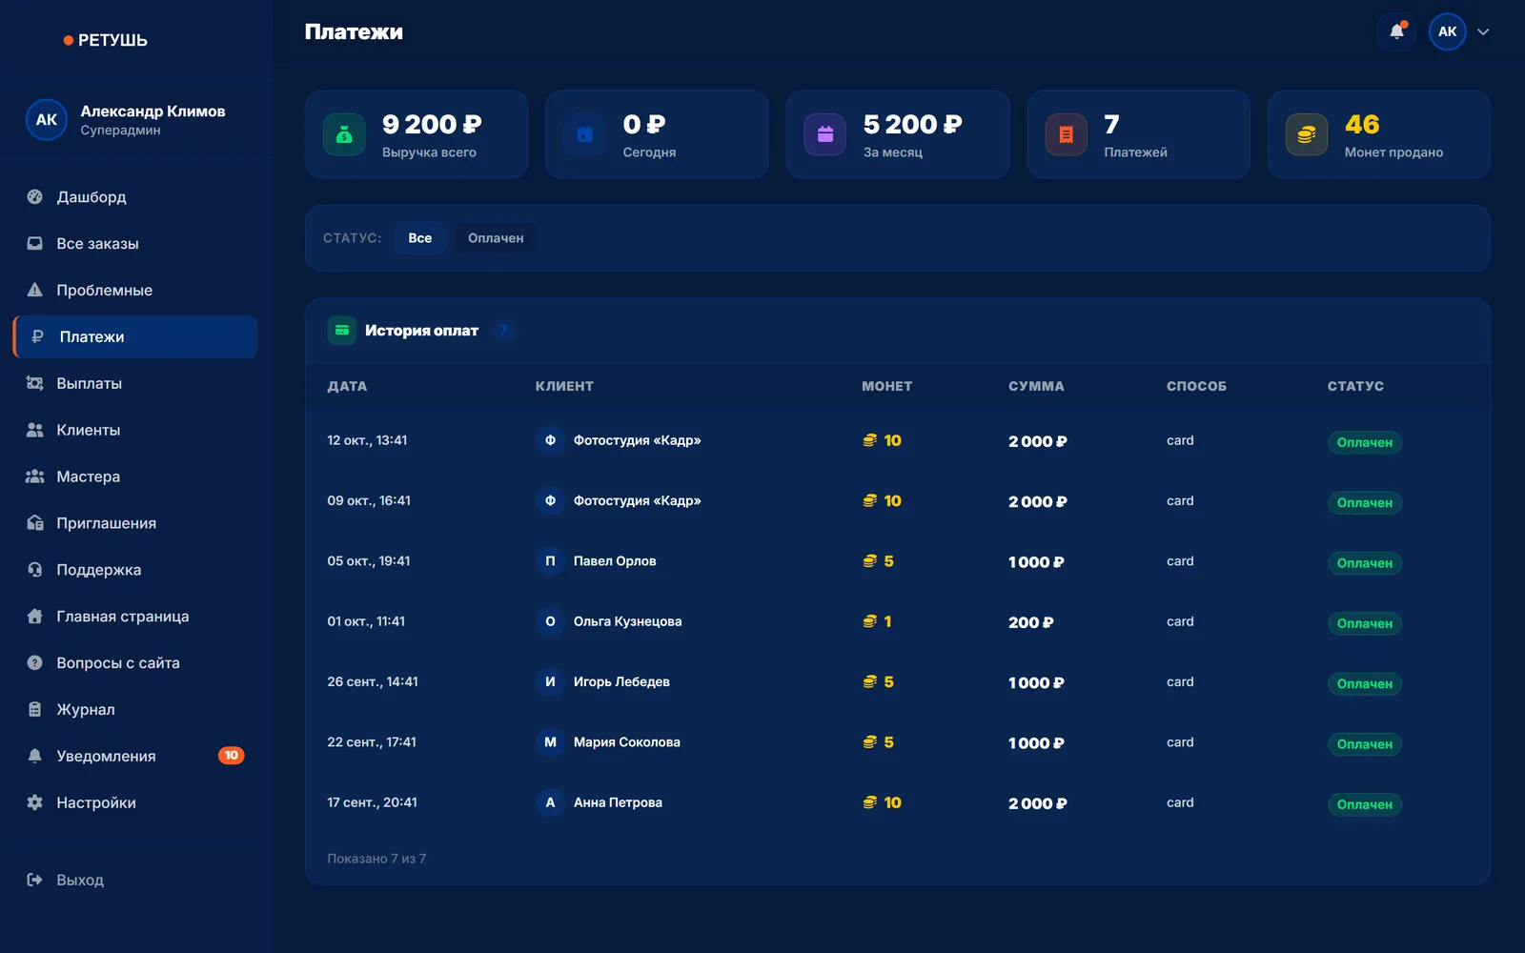This screenshot has width=1525, height=953.
Task: Click the Проблемные warning triangle icon
Action: [x=35, y=290]
